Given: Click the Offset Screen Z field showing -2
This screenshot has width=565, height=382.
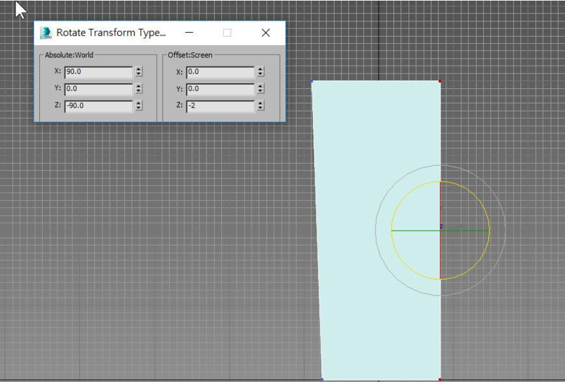Looking at the screenshot, I should 221,106.
